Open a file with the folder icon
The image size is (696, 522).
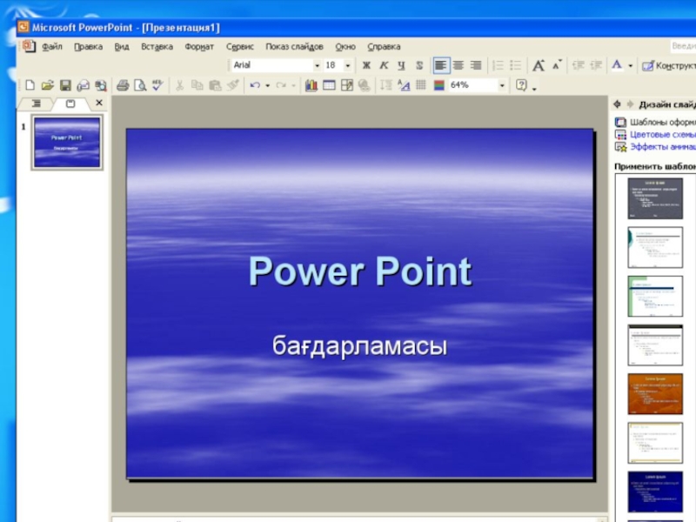(48, 85)
